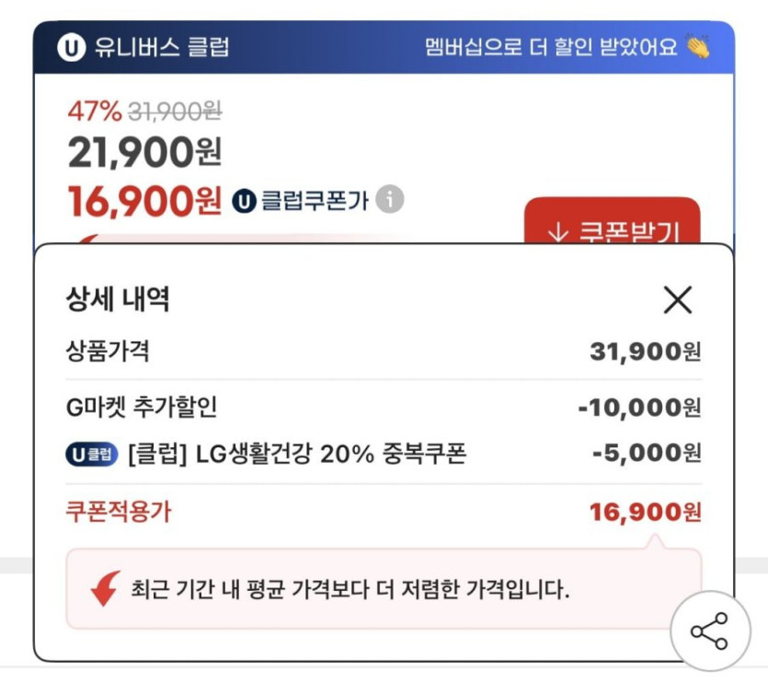Click the small U icon before 클럽쿠폰가
768x683 pixels.
[243, 200]
